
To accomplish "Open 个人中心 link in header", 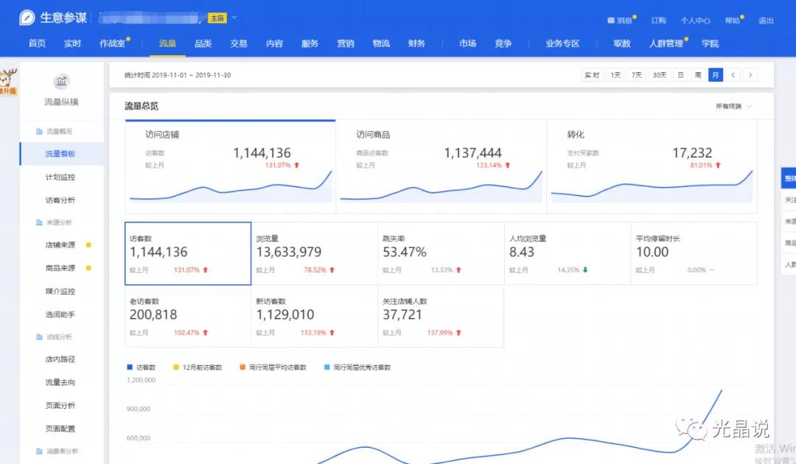I will pyautogui.click(x=696, y=21).
